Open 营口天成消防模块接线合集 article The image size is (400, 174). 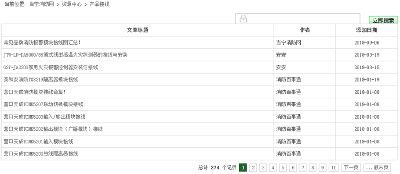pos(35,92)
